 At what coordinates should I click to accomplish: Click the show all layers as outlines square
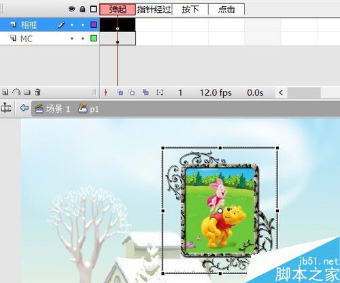(x=93, y=9)
